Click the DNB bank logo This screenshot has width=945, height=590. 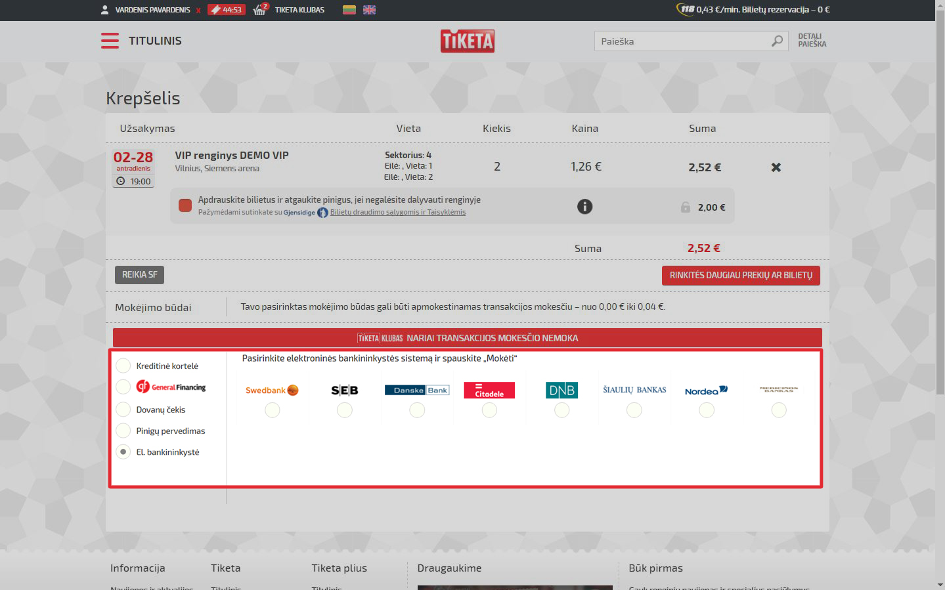(x=562, y=390)
